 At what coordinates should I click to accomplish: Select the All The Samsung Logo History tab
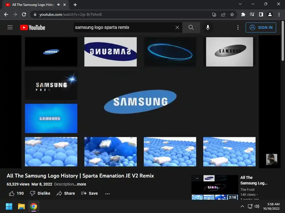pos(35,5)
